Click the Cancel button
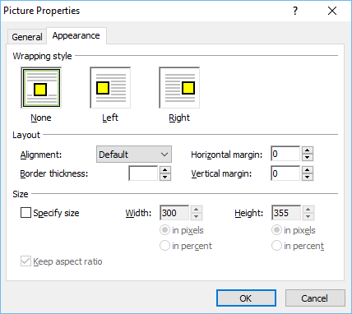Viewport: 352px width, 314px height. pyautogui.click(x=315, y=298)
